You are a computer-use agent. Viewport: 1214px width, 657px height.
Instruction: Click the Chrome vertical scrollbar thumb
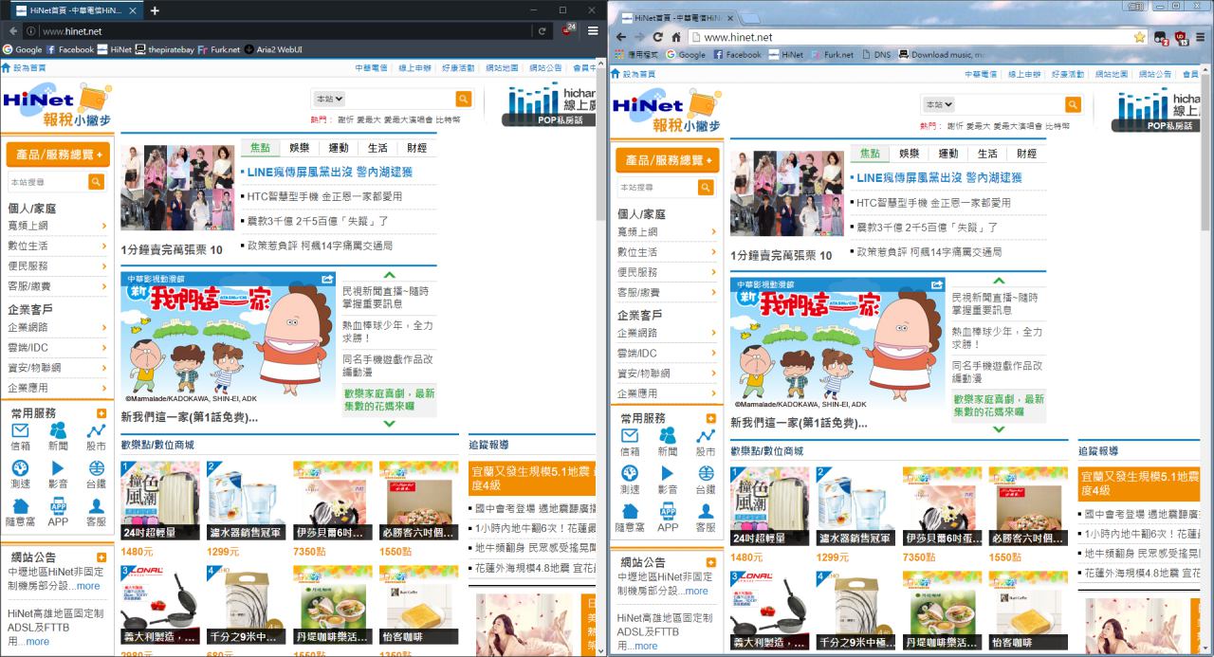click(1207, 152)
